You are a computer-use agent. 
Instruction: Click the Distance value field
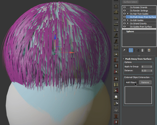pyautogui.click(x=145, y=71)
